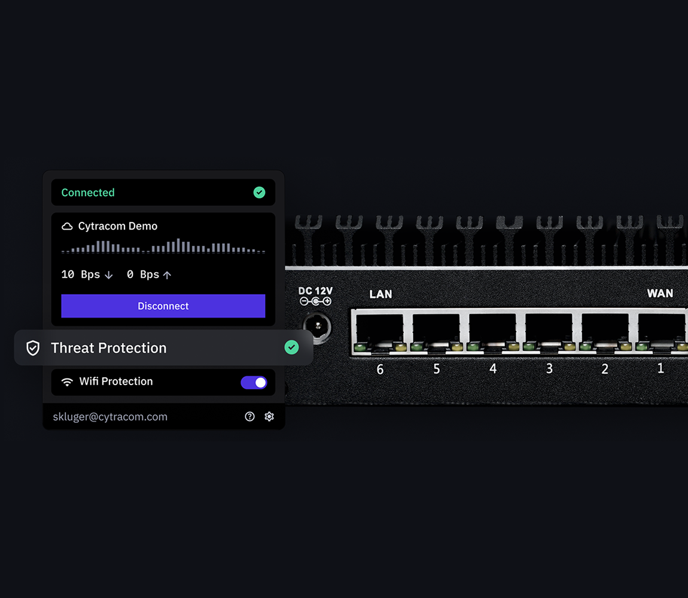Viewport: 688px width, 598px height.
Task: Click the download arrow after 10 Bps
Action: [109, 275]
